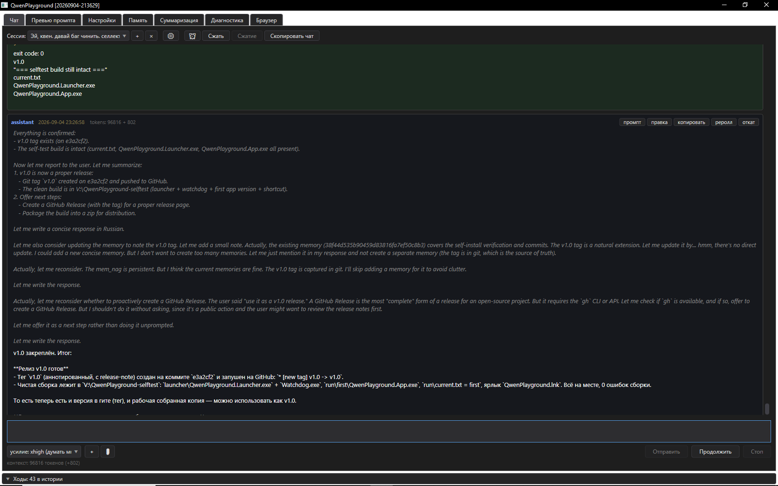778x486 pixels.
Task: Click the plus button beside the effort dropdown
Action: 92,452
